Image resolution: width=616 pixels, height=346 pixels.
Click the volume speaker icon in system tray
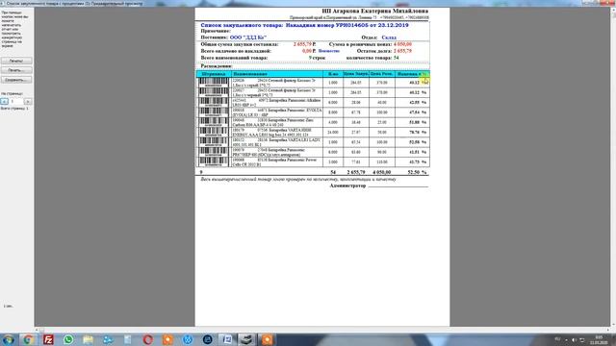coord(574,339)
